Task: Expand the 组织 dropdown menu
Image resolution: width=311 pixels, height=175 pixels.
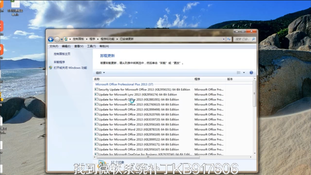Action: point(100,73)
